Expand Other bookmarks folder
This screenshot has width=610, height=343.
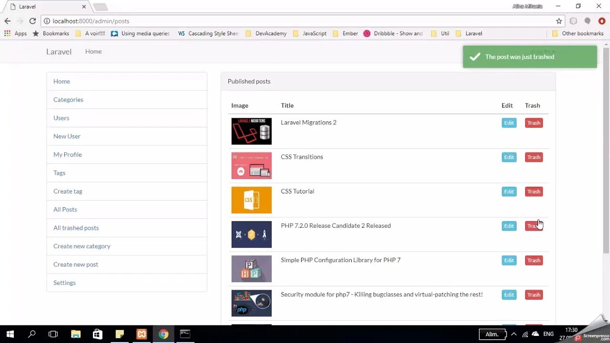578,33
